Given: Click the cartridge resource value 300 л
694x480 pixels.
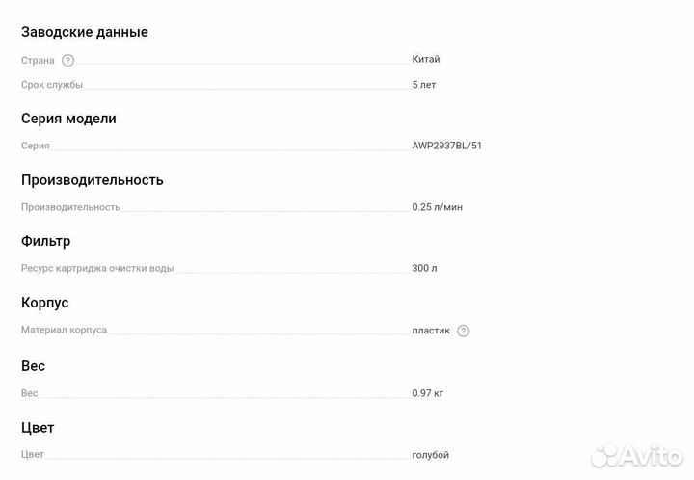Looking at the screenshot, I should point(424,268).
